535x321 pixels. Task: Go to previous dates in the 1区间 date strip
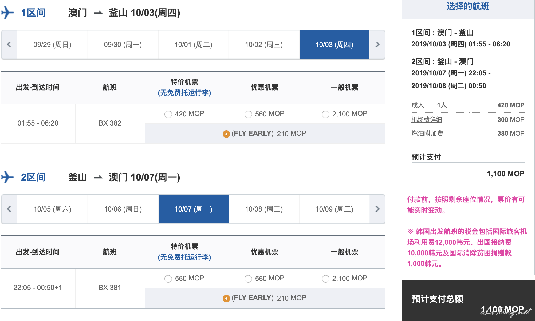click(x=9, y=44)
